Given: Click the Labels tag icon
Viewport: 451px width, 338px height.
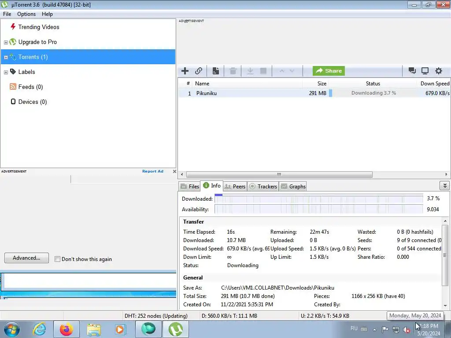Looking at the screenshot, I should (13, 72).
